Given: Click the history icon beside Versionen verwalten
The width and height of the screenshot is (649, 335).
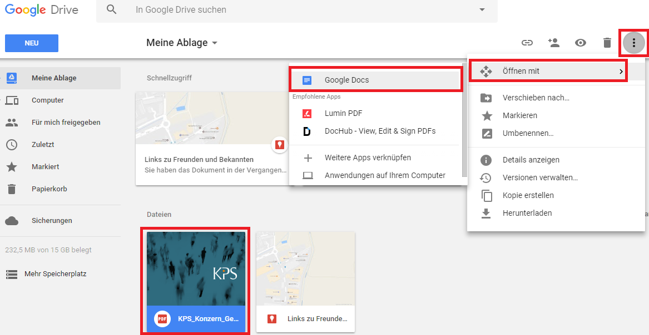Looking at the screenshot, I should point(485,178).
